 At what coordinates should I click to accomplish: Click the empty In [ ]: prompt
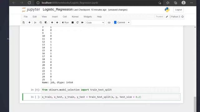(x=35, y=97)
